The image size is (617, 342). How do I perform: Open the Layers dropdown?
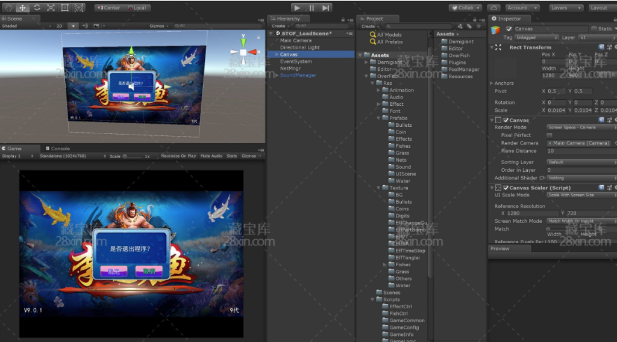[x=565, y=8]
